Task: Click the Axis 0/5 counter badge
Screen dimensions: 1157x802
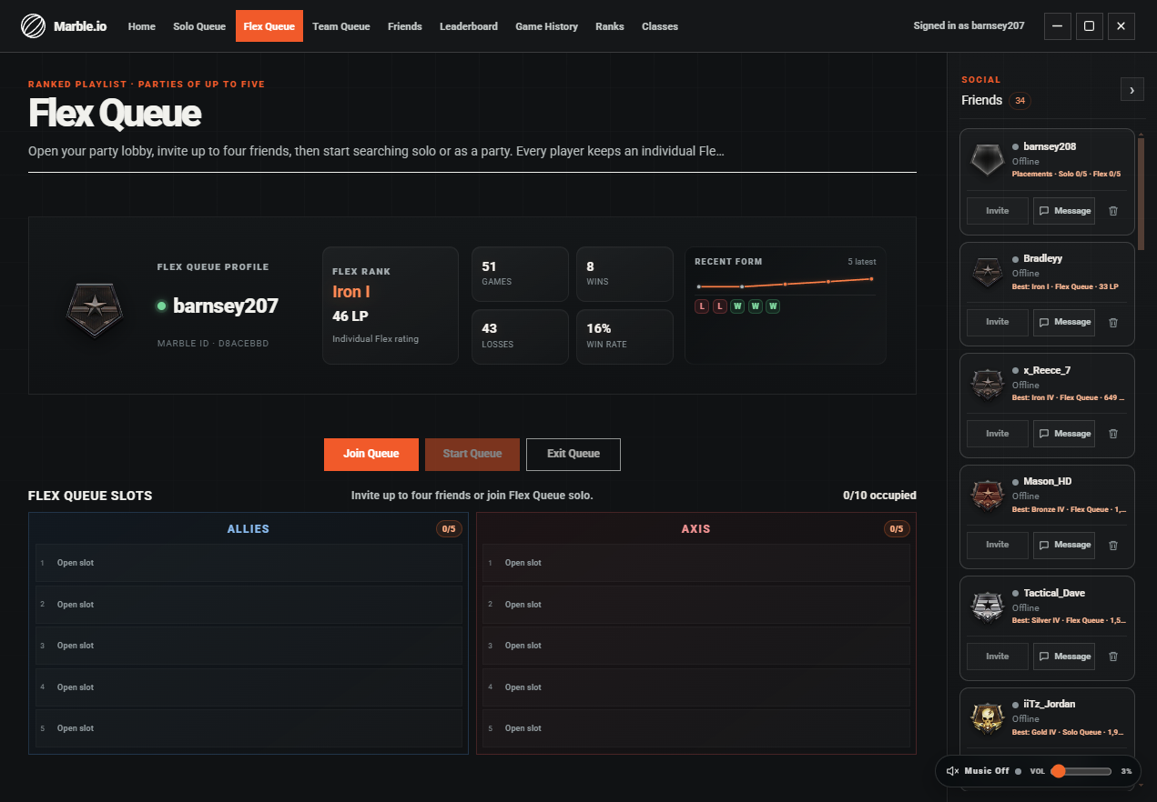Action: coord(897,529)
